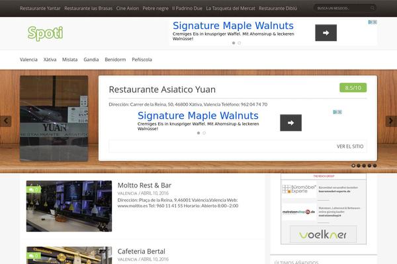Viewport: 397px width, 264px height.
Task: Select the second slider pagination dot
Action: click(359, 166)
